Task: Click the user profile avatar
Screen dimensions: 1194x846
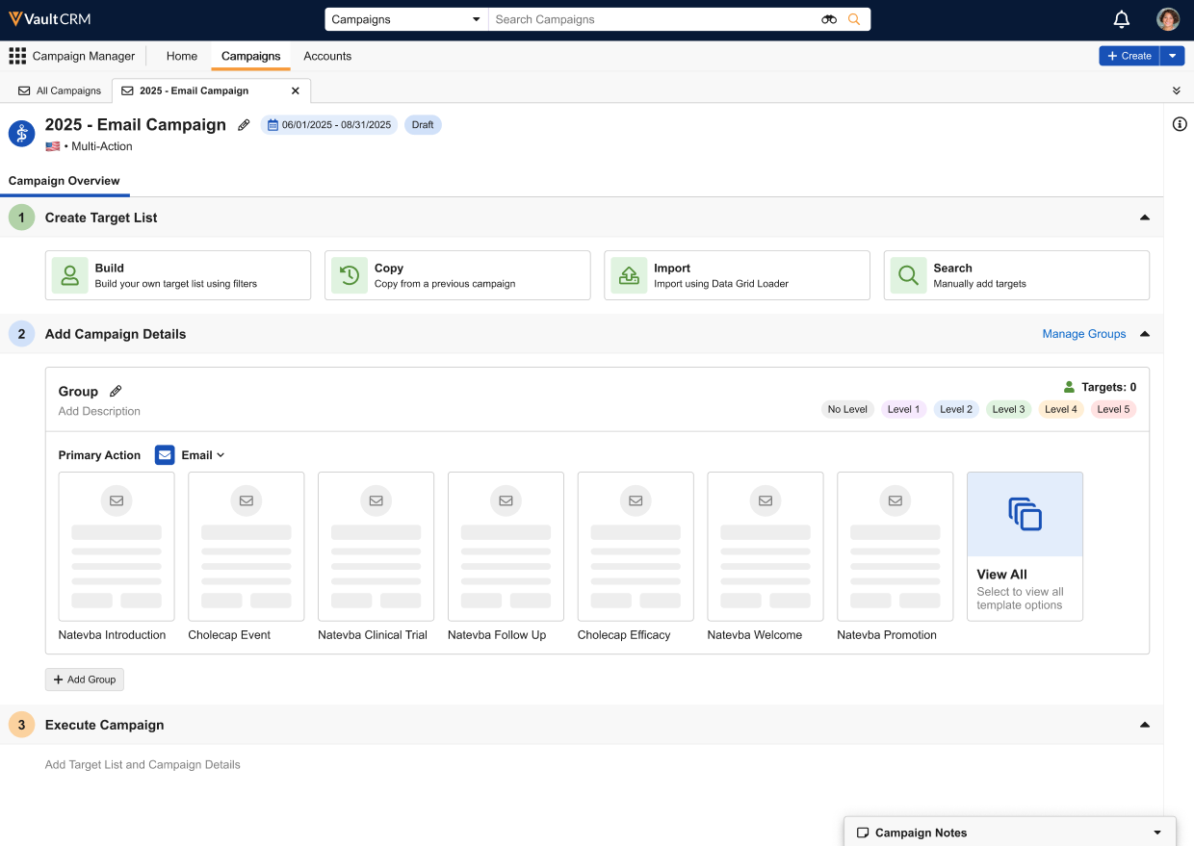Action: pos(1167,19)
